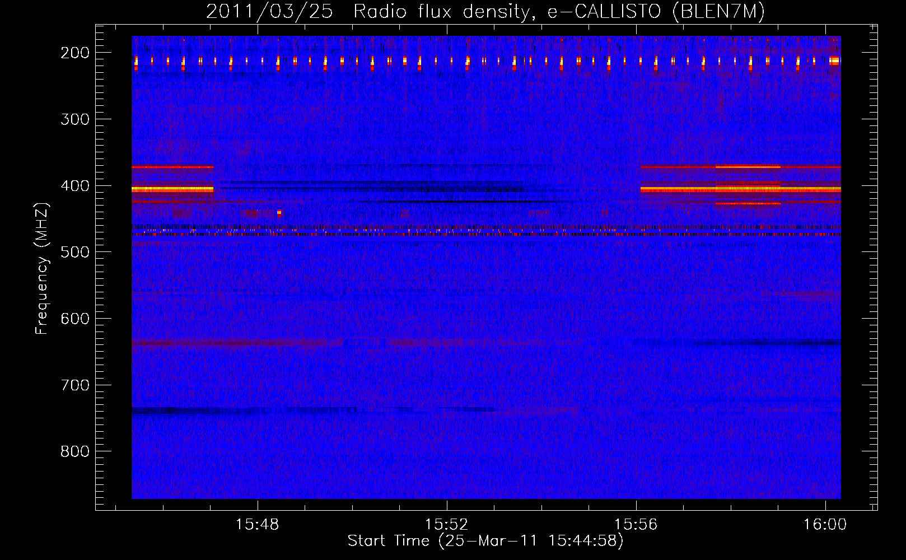Click the 15:52 time tick label
The image size is (906, 560).
point(446,525)
